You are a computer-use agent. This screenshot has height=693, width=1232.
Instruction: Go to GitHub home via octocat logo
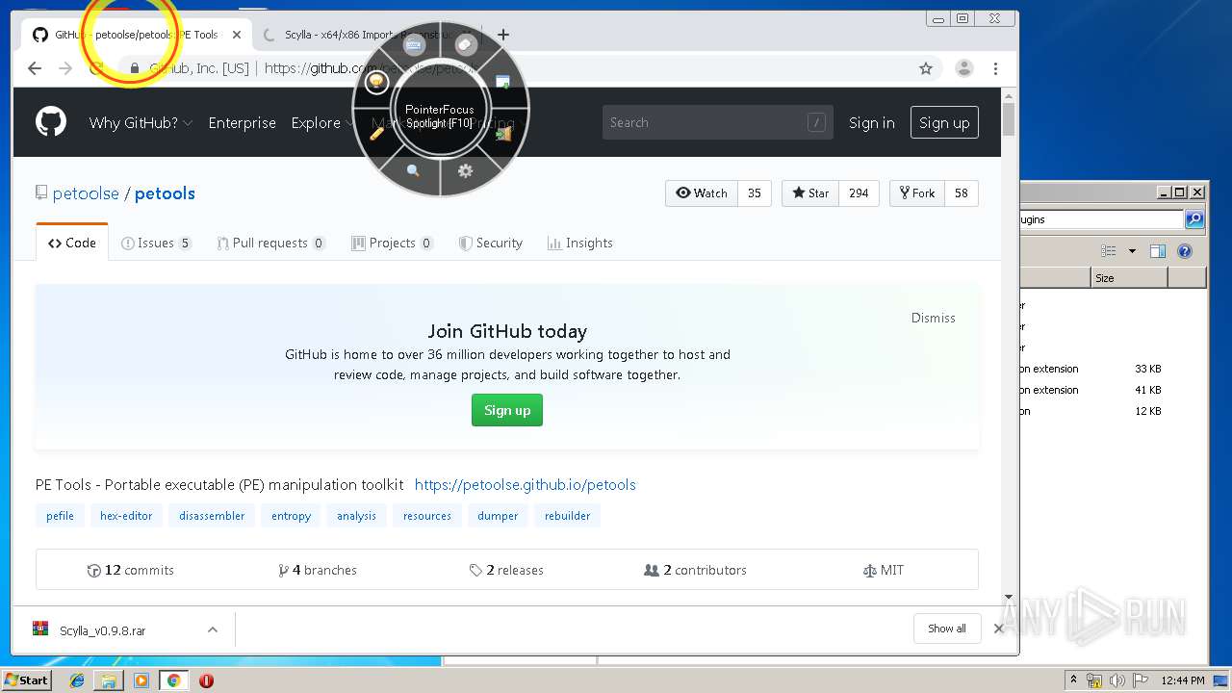[x=51, y=122]
